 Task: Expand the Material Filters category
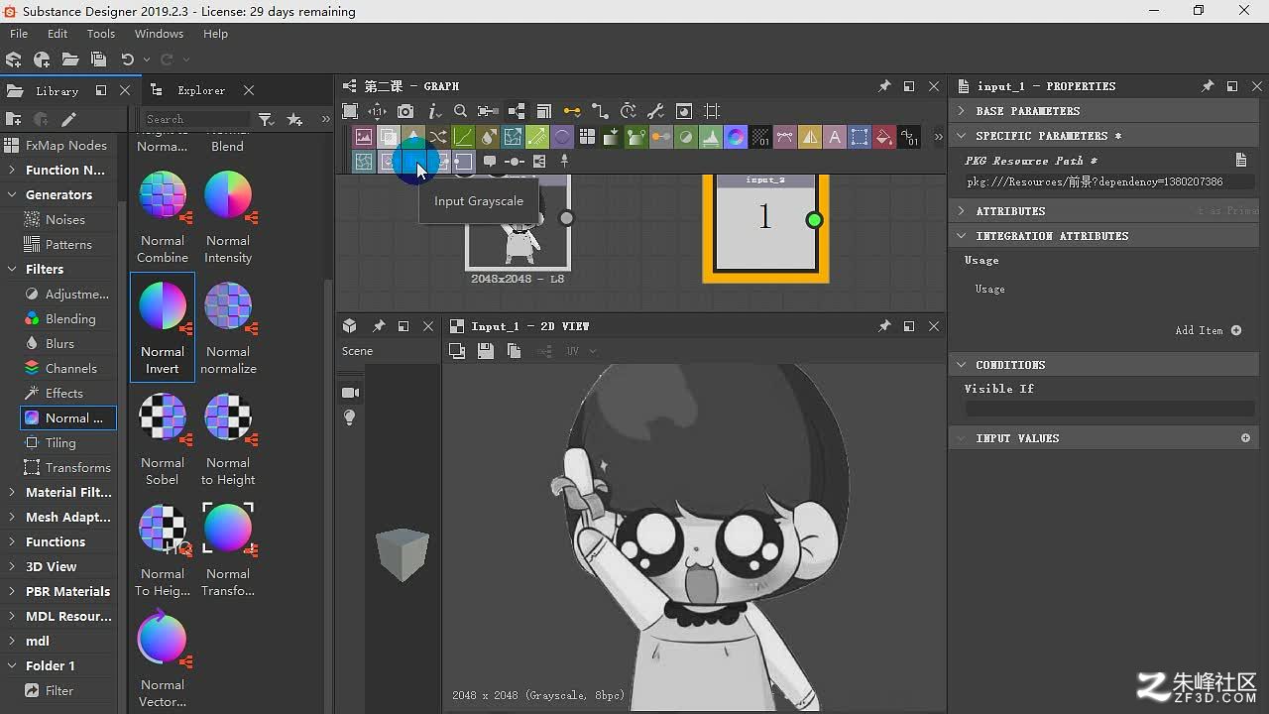[12, 492]
